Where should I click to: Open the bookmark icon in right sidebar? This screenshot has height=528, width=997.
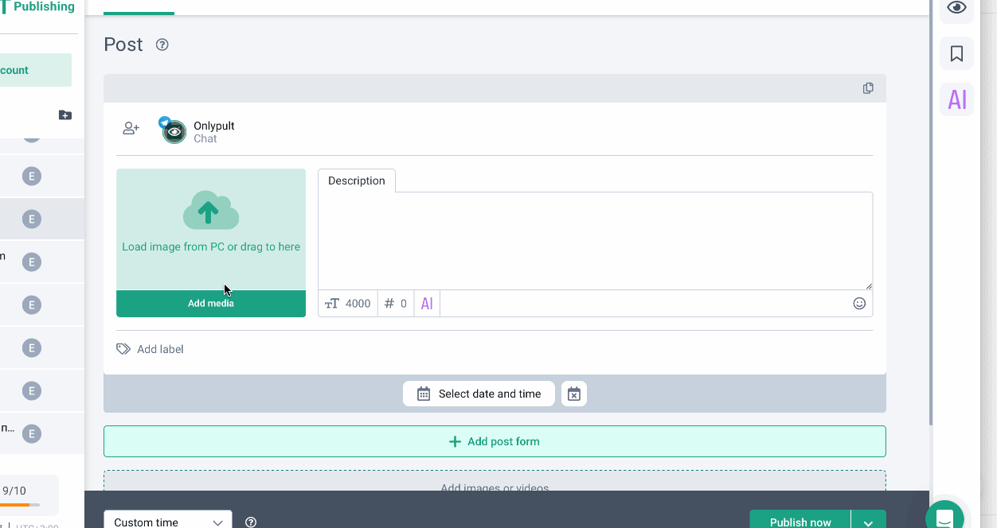956,54
